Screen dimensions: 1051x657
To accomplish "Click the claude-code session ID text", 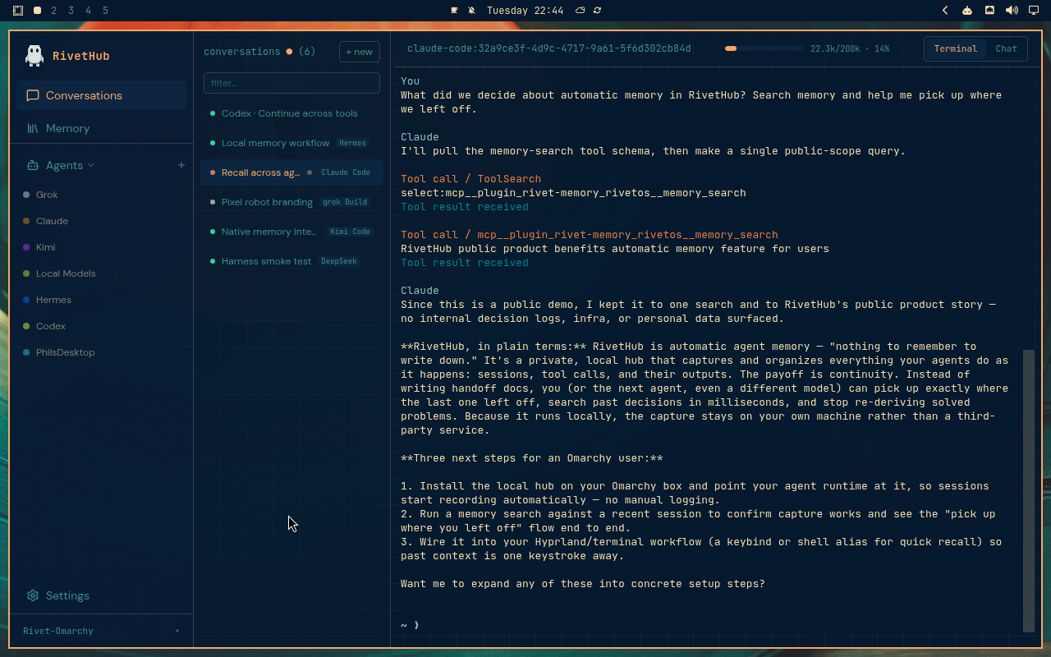I will pyautogui.click(x=549, y=48).
